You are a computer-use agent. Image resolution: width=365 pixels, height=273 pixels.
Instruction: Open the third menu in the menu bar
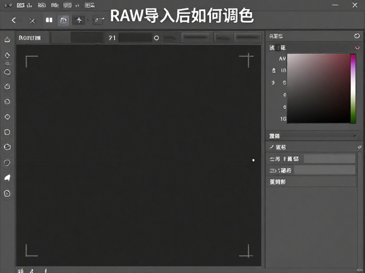coord(55,5)
